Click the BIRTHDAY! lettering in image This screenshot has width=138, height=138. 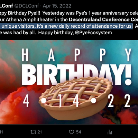click(x=76, y=75)
